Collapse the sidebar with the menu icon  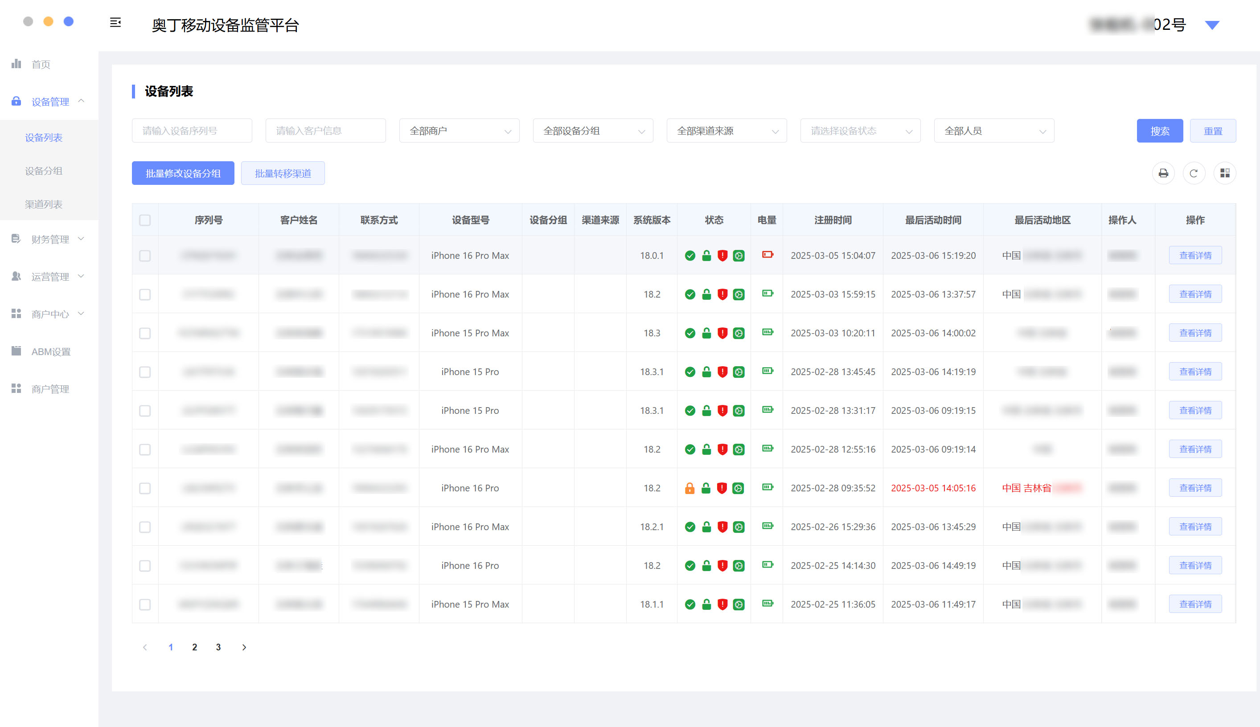pos(115,22)
